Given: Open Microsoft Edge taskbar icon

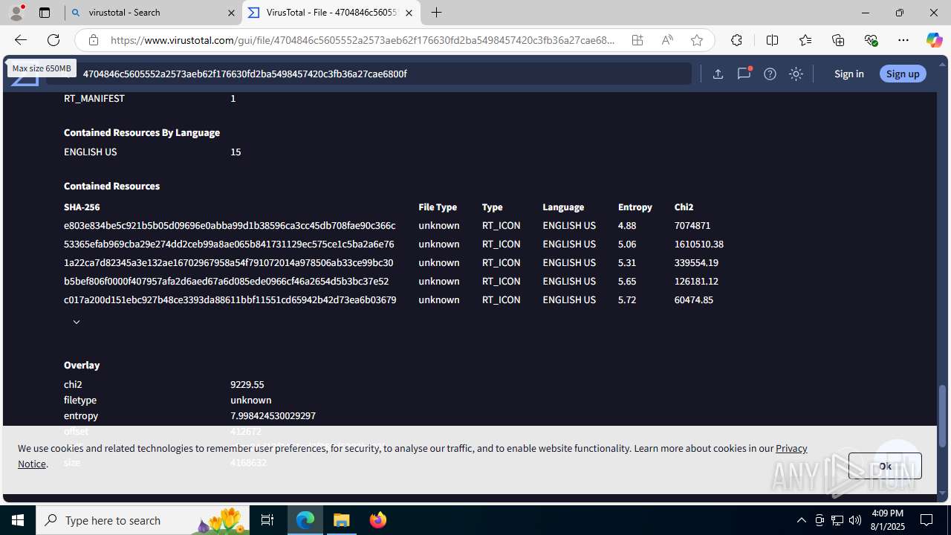Looking at the screenshot, I should coord(305,520).
